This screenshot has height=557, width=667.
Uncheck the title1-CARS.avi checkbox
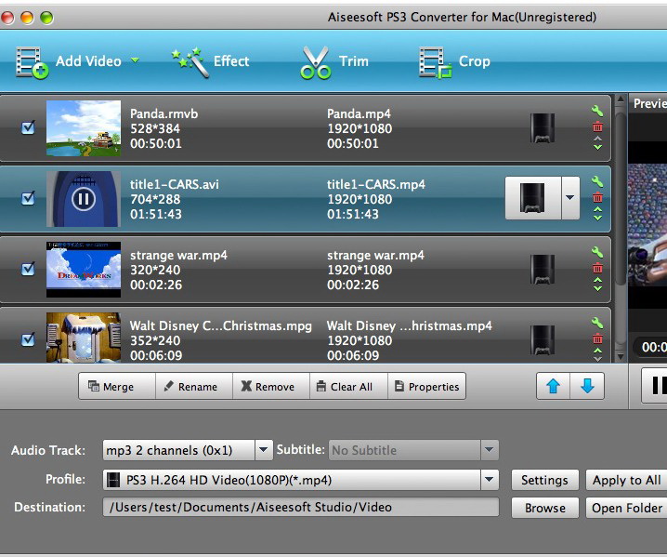(x=28, y=198)
